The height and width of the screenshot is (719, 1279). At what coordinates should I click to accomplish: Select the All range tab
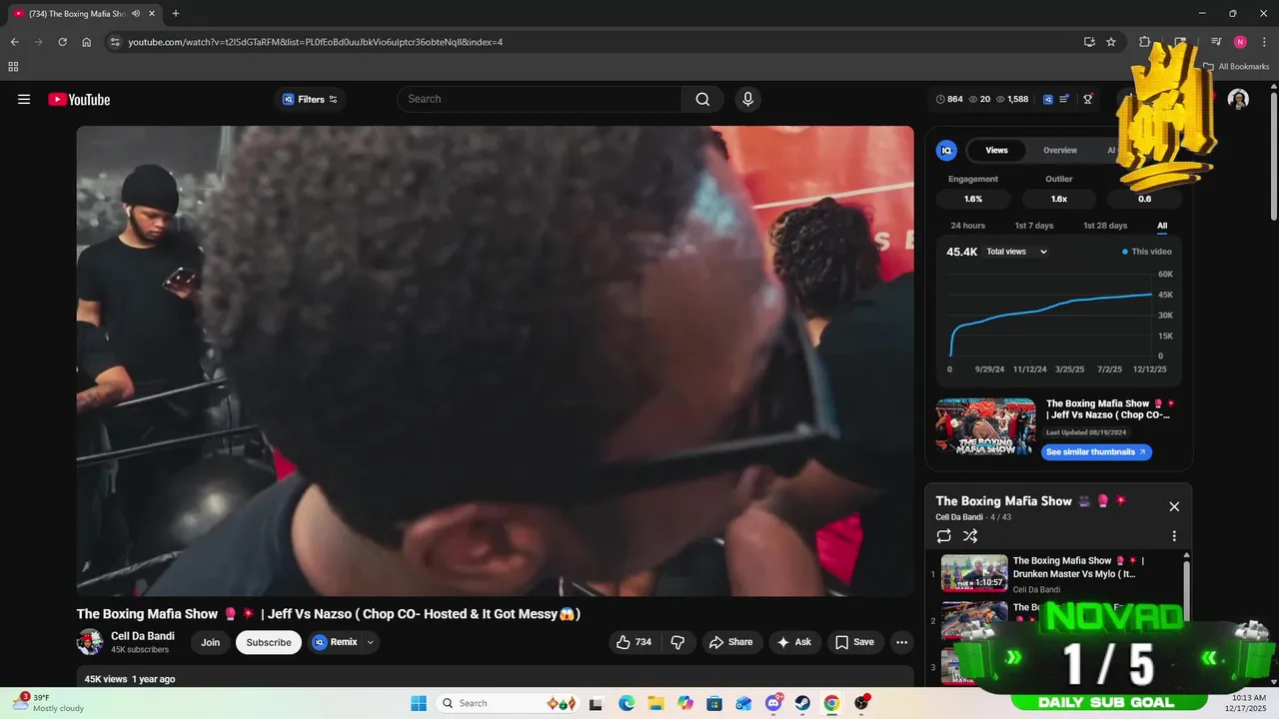click(x=1162, y=226)
